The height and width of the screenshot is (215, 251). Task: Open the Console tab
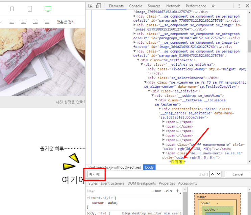click(135, 6)
